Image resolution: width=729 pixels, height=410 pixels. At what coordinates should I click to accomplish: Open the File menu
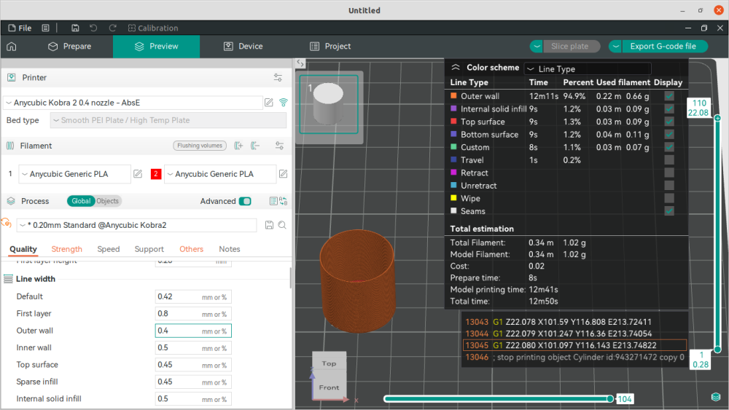click(20, 28)
